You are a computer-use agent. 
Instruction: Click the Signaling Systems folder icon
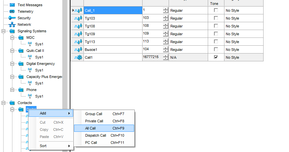12,31
